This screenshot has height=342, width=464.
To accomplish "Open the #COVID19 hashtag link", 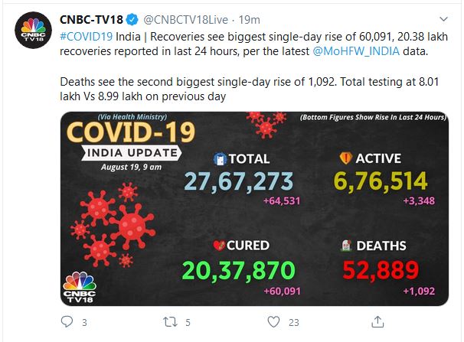I will [x=90, y=35].
